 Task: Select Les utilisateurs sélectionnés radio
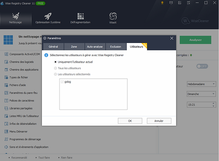click(x=55, y=74)
